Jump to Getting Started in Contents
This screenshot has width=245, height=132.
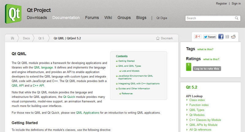click(126, 61)
